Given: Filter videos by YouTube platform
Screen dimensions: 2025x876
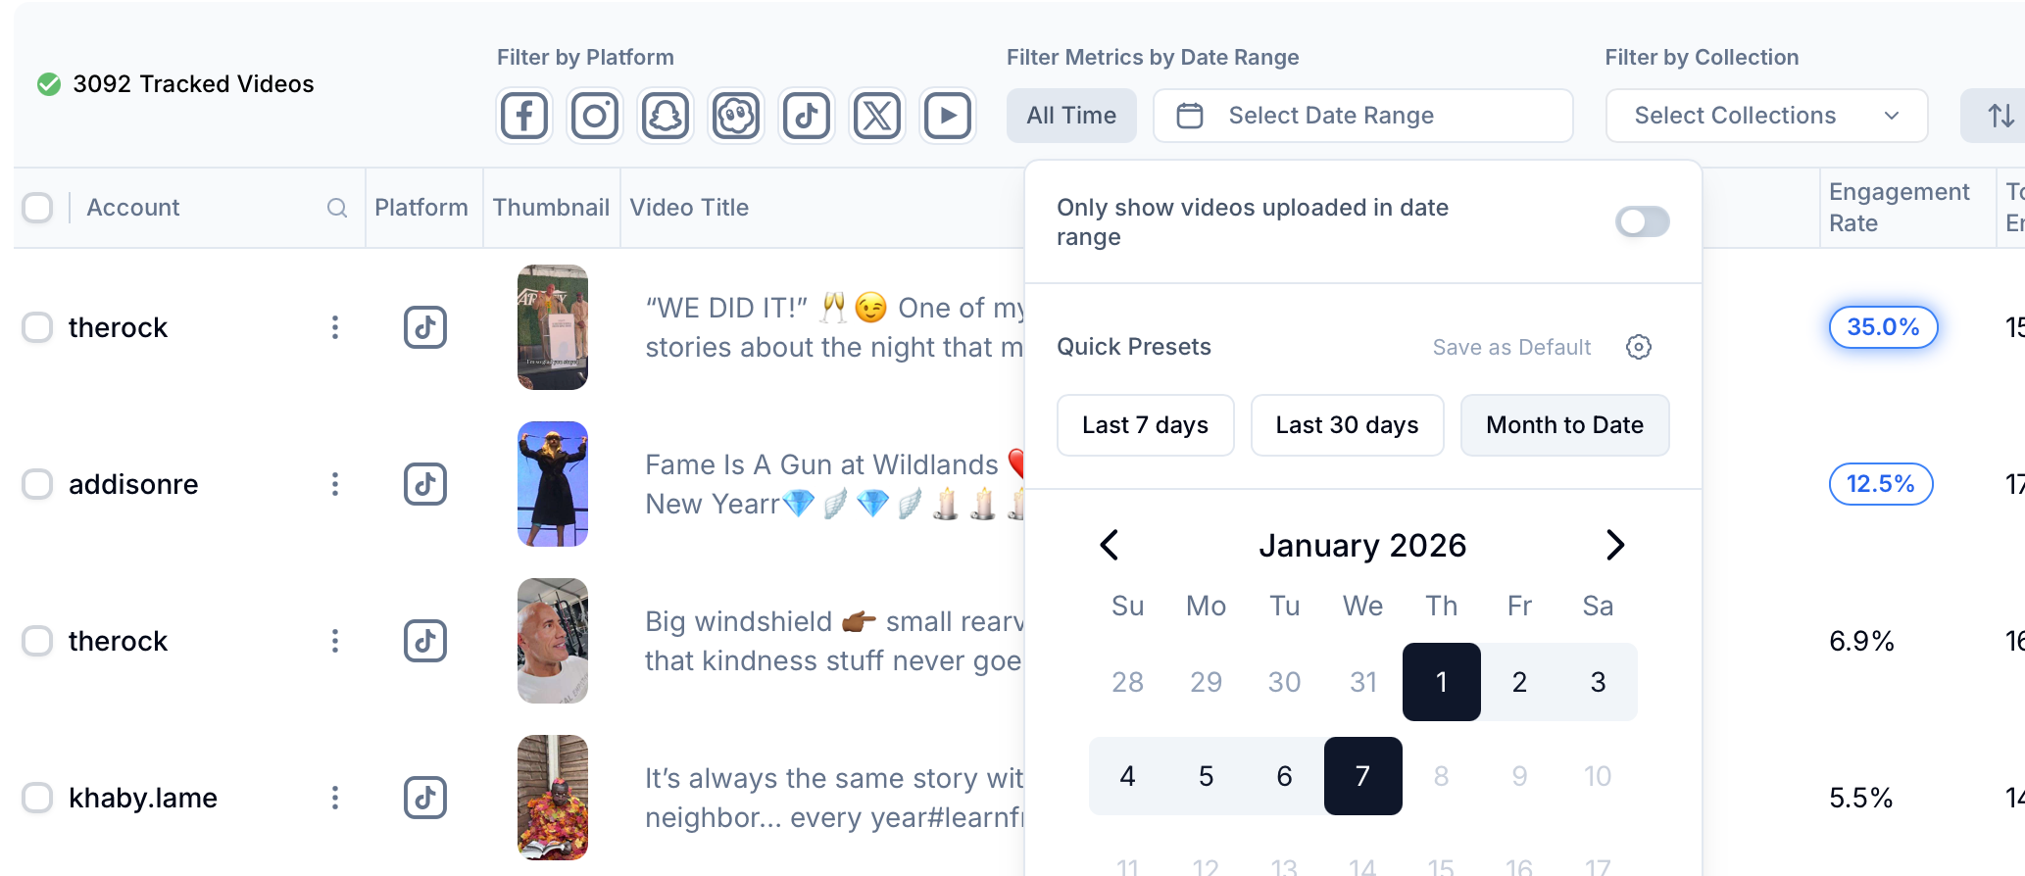Looking at the screenshot, I should (948, 116).
